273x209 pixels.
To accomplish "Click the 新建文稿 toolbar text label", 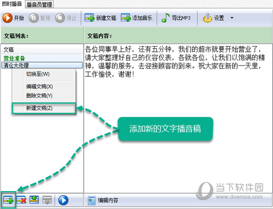I will 106,18.
